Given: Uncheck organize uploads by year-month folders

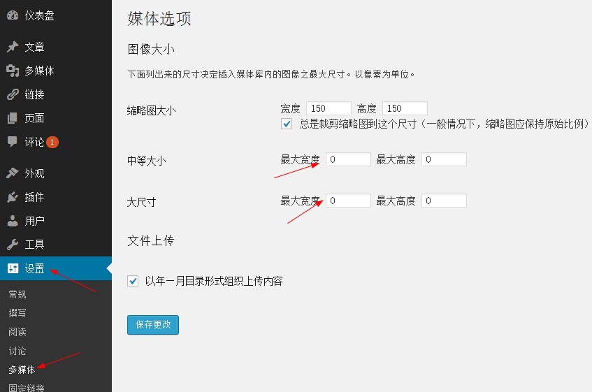Looking at the screenshot, I should (x=133, y=281).
